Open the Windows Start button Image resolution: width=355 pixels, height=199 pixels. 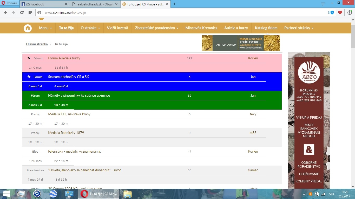[x=6, y=194]
